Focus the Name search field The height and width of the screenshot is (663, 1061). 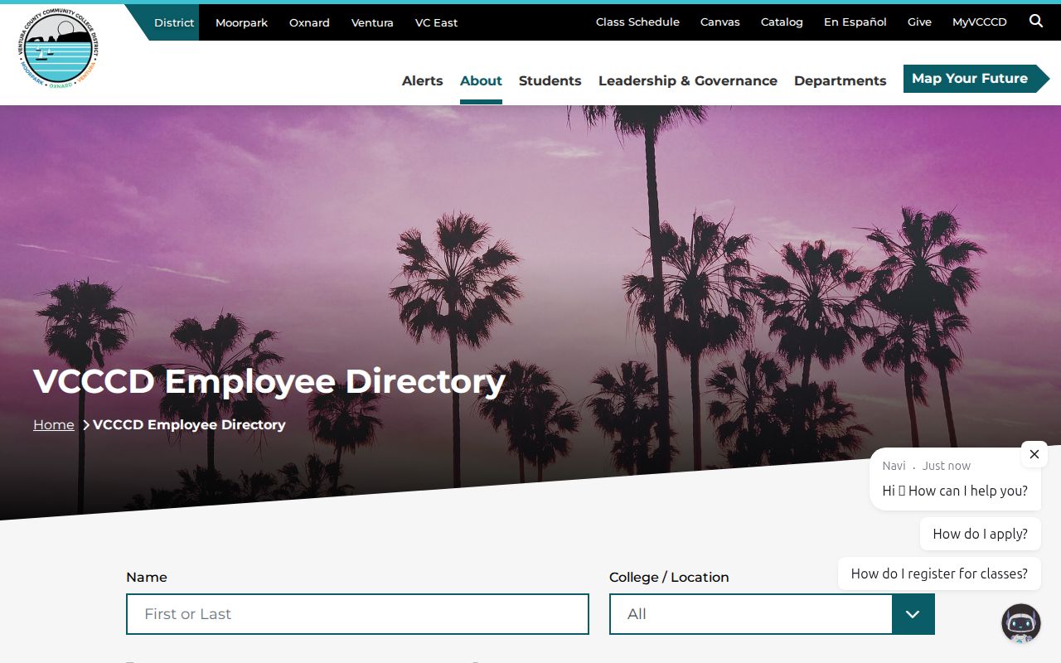[x=357, y=614]
